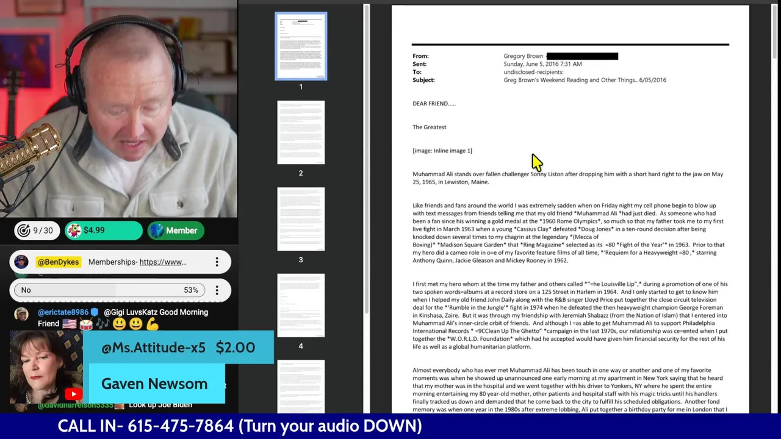Click the Gaven Newsom message box

point(157,384)
